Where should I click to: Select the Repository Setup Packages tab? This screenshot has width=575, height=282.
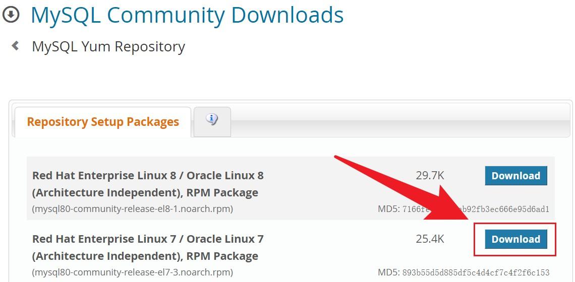(x=103, y=122)
